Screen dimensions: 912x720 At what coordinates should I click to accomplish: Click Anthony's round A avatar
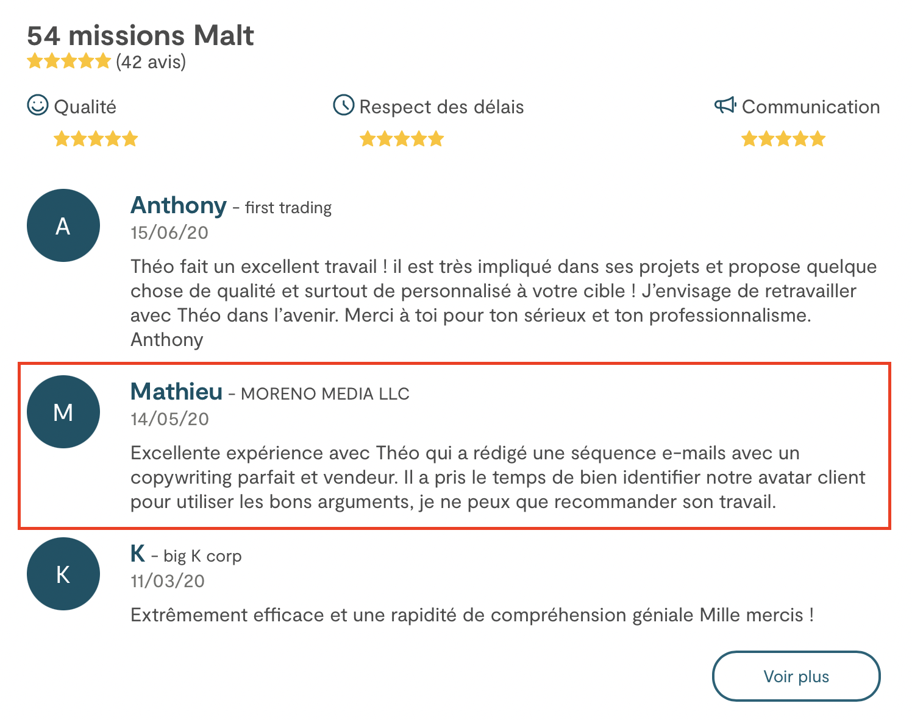[x=63, y=225]
